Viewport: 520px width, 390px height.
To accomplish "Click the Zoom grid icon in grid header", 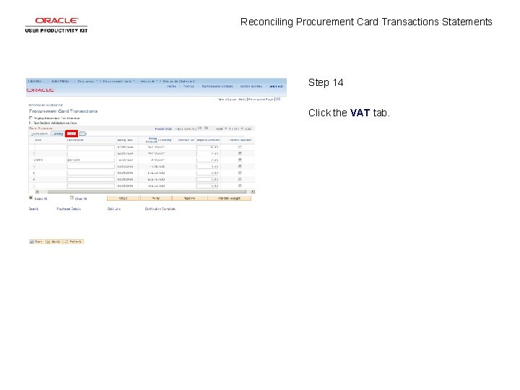I will [199, 128].
